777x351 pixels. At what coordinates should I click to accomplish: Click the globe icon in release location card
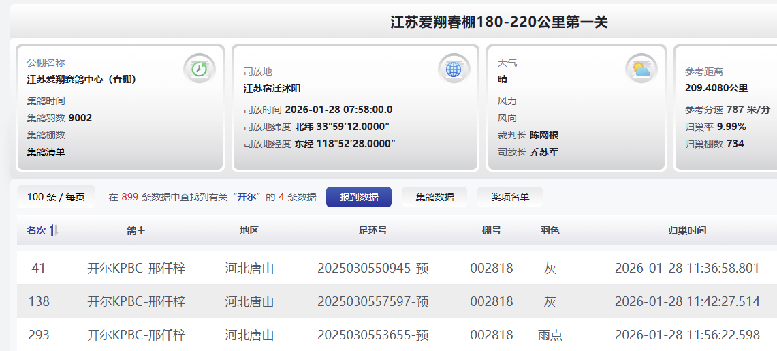point(454,69)
